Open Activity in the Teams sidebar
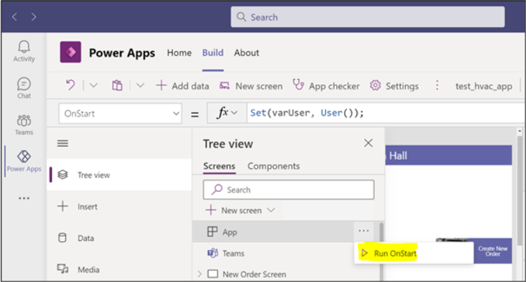 pos(24,51)
